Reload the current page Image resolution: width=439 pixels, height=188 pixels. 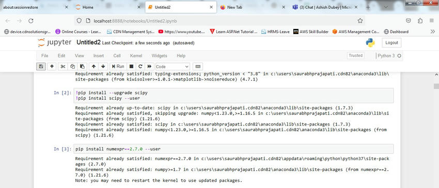point(31,21)
